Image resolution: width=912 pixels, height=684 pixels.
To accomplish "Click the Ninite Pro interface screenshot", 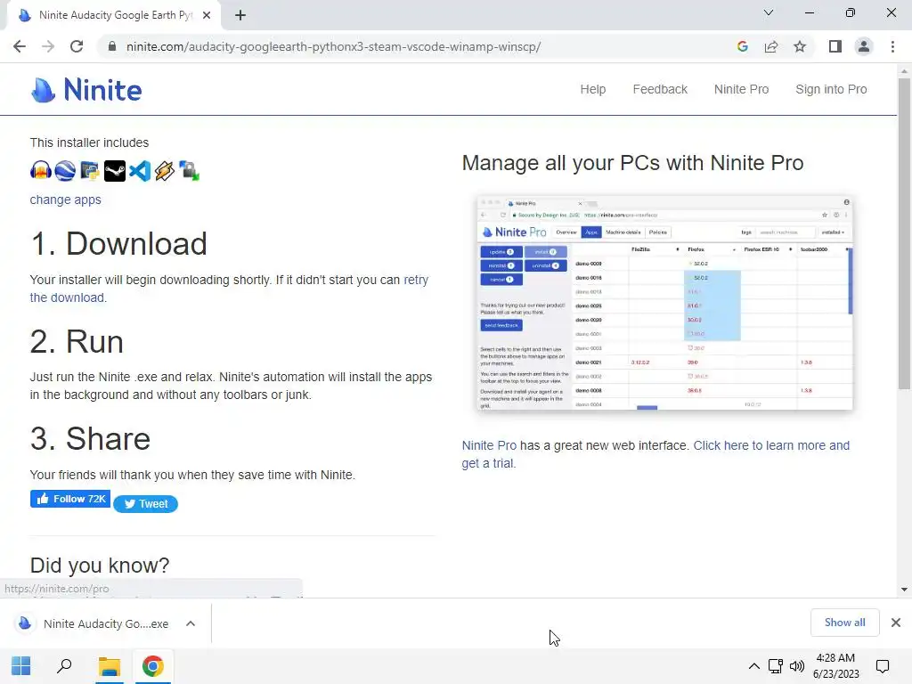I will pyautogui.click(x=664, y=303).
